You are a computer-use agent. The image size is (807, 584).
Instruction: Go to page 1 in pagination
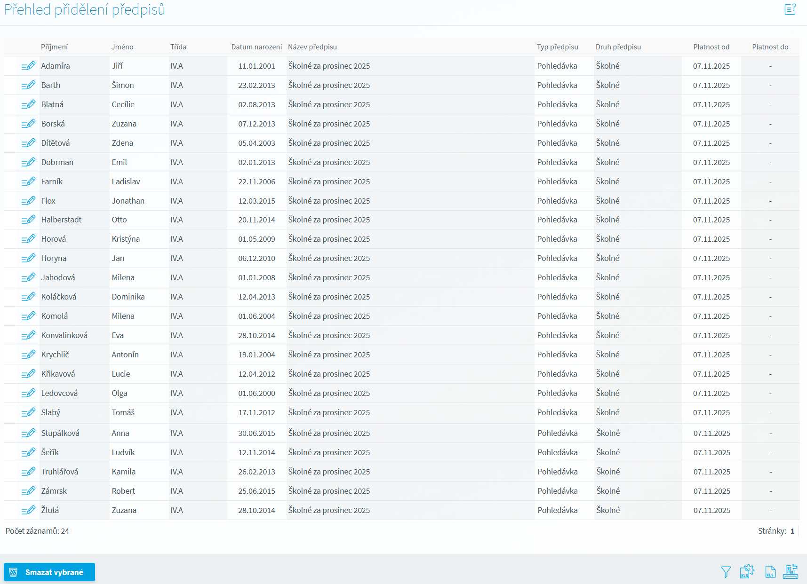(x=792, y=531)
